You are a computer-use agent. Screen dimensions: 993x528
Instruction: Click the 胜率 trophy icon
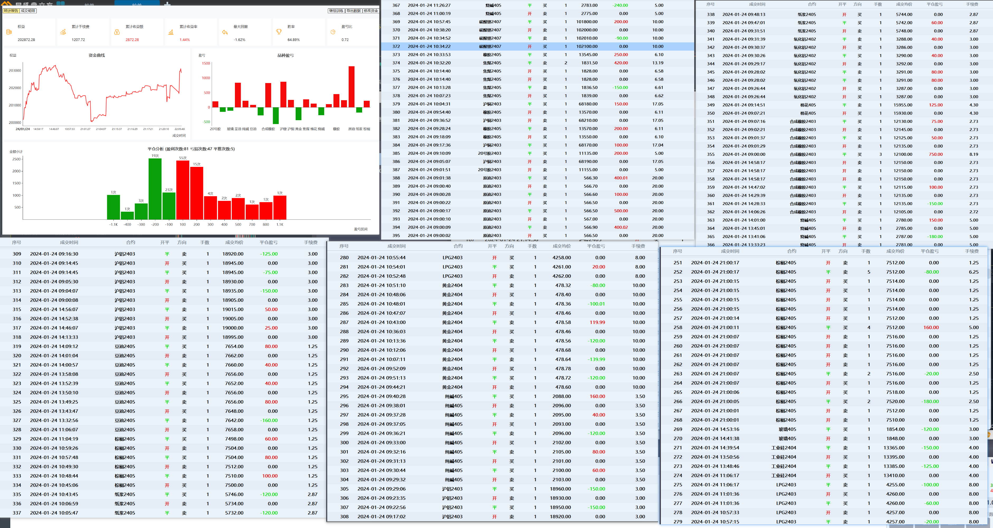pos(279,32)
